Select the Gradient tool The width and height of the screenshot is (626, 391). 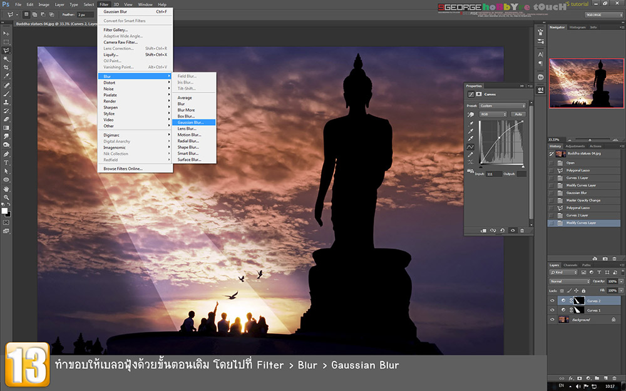[x=6, y=128]
